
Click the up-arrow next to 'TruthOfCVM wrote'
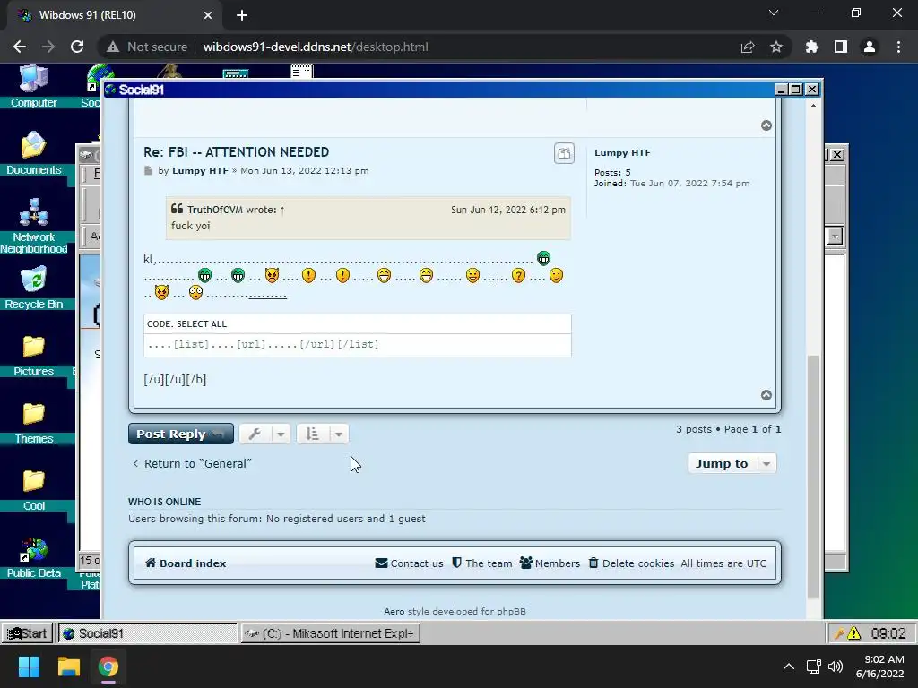point(282,210)
